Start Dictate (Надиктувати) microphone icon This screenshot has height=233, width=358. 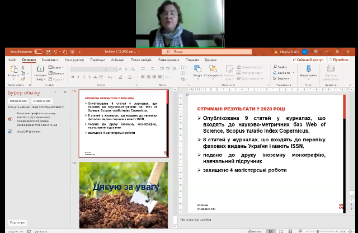pyautogui.click(x=308, y=69)
